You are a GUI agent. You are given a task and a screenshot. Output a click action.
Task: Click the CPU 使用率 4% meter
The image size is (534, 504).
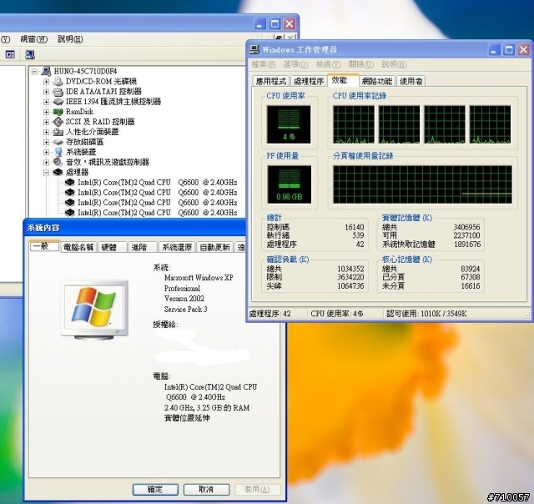[289, 124]
